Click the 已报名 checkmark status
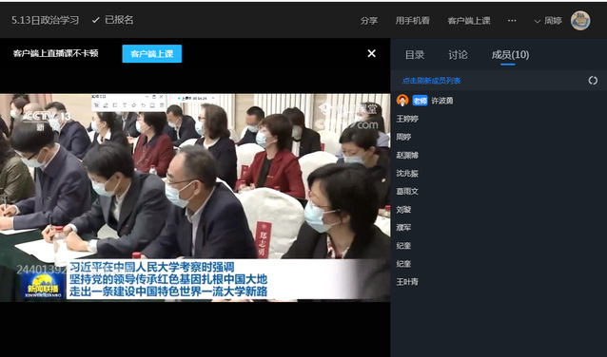The height and width of the screenshot is (357, 607). 112,20
